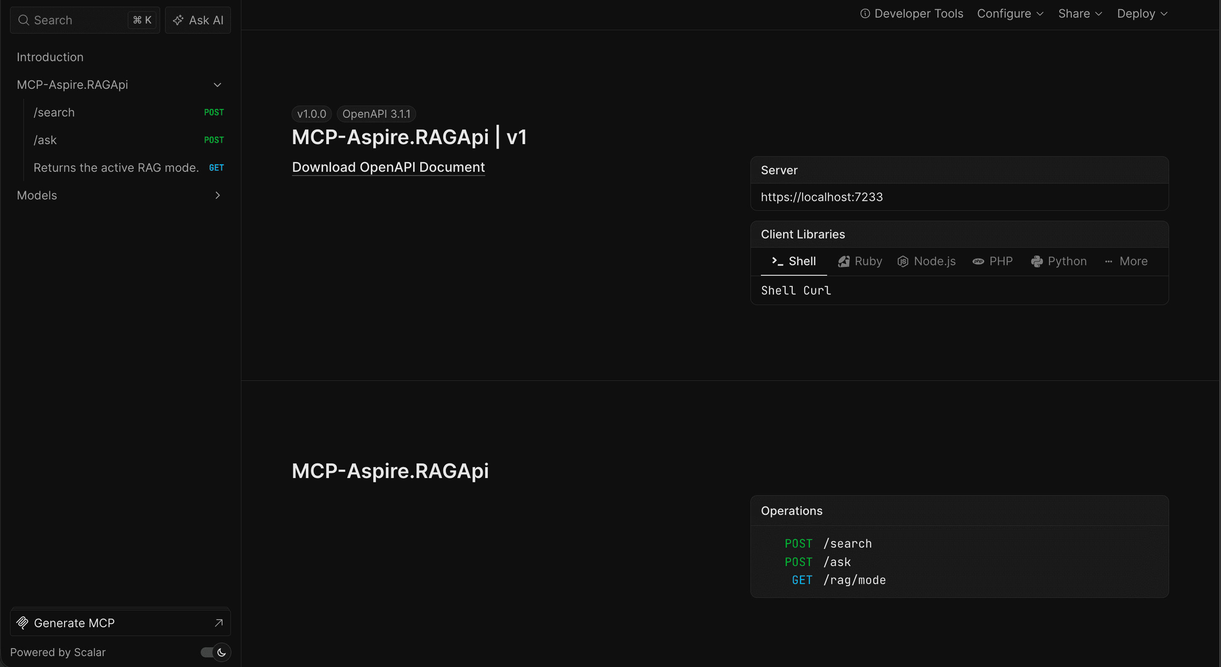Viewport: 1221px width, 667px height.
Task: Open the Share dropdown menu
Action: [x=1080, y=14]
